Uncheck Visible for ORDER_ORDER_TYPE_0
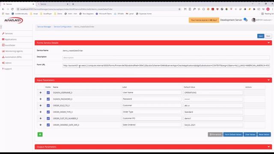The height and width of the screenshot is (154, 274). pyautogui.click(x=48, y=112)
